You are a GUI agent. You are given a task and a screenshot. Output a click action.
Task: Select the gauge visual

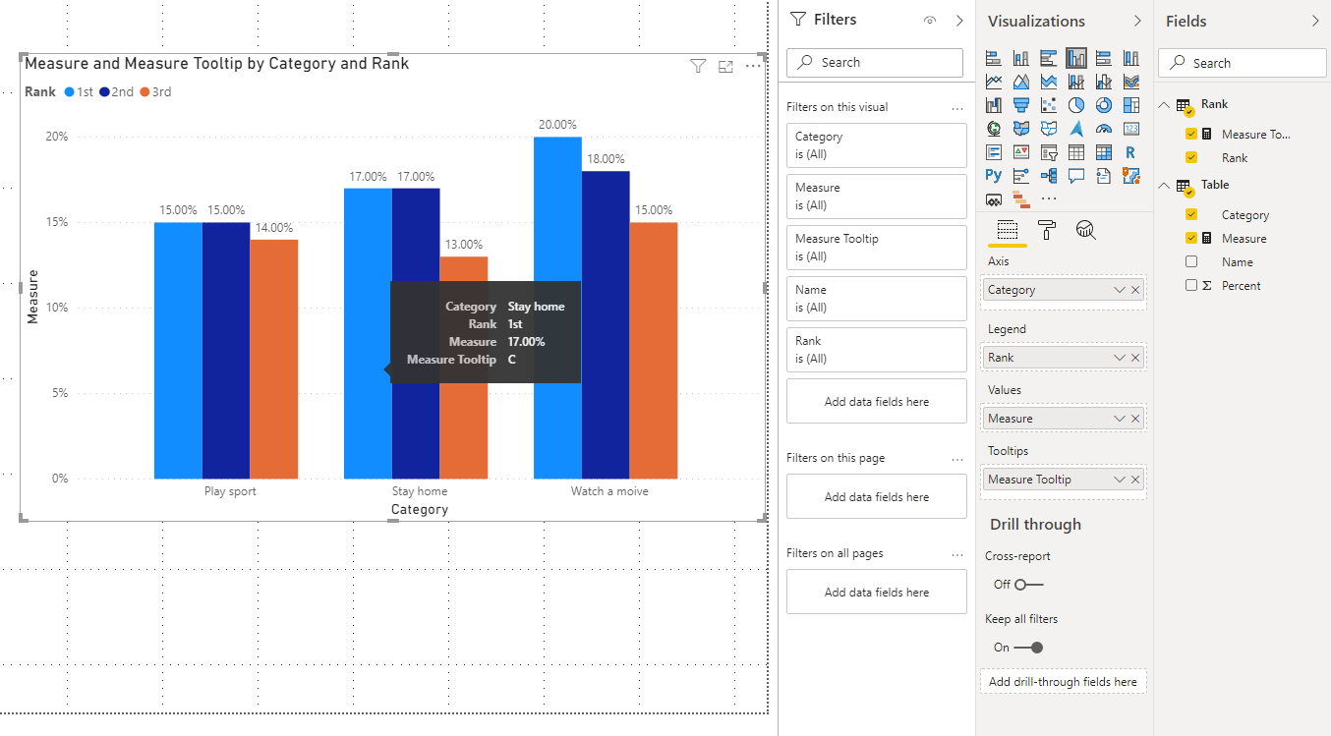click(x=1104, y=129)
